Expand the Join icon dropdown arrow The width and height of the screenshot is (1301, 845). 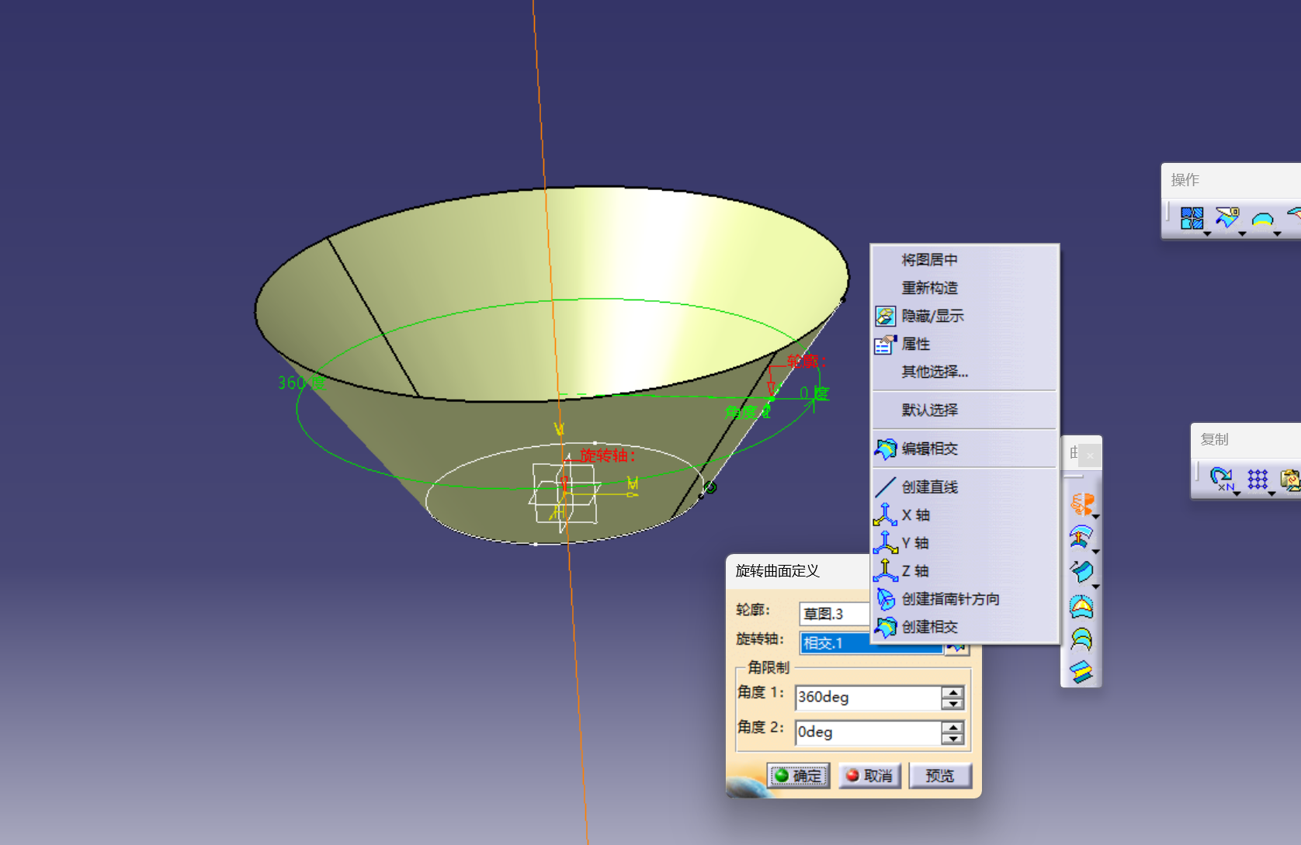(1207, 234)
